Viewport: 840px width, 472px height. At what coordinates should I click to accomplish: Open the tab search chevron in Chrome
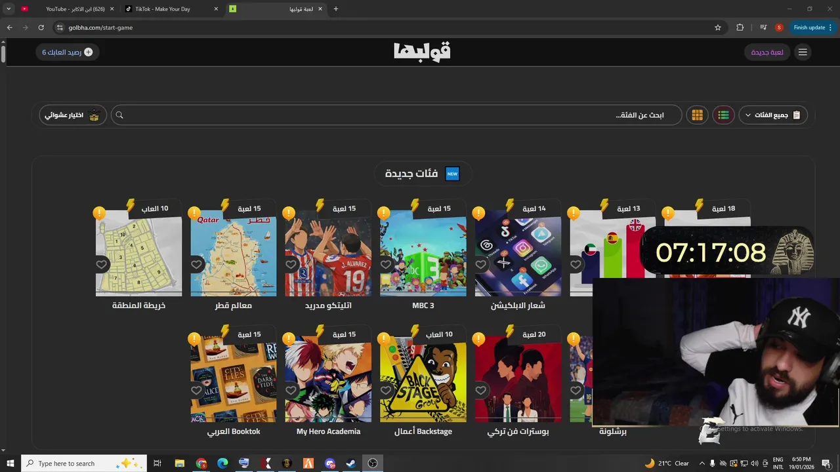9,9
